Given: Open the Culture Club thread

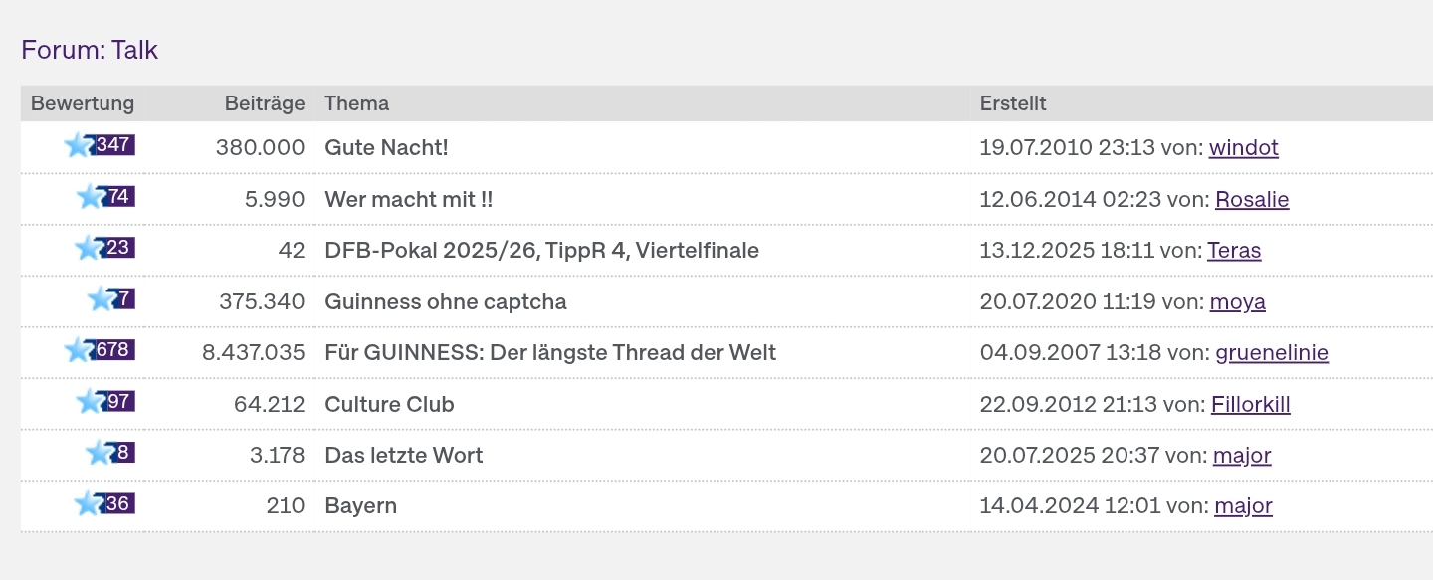Looking at the screenshot, I should pos(389,405).
